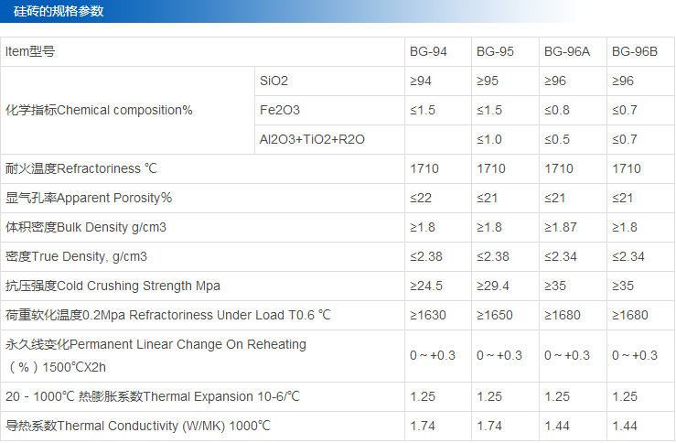676x443 pixels.
Task: Click the Permanent Linear Change On Reheating label
Action: point(156,344)
